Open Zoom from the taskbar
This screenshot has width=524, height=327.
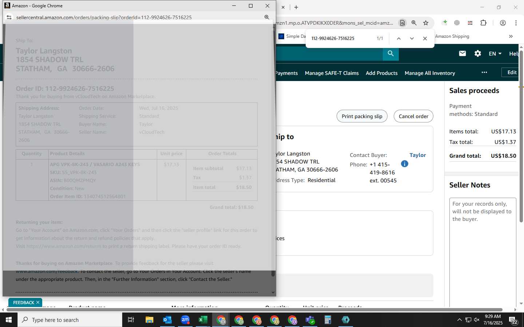coord(185,320)
